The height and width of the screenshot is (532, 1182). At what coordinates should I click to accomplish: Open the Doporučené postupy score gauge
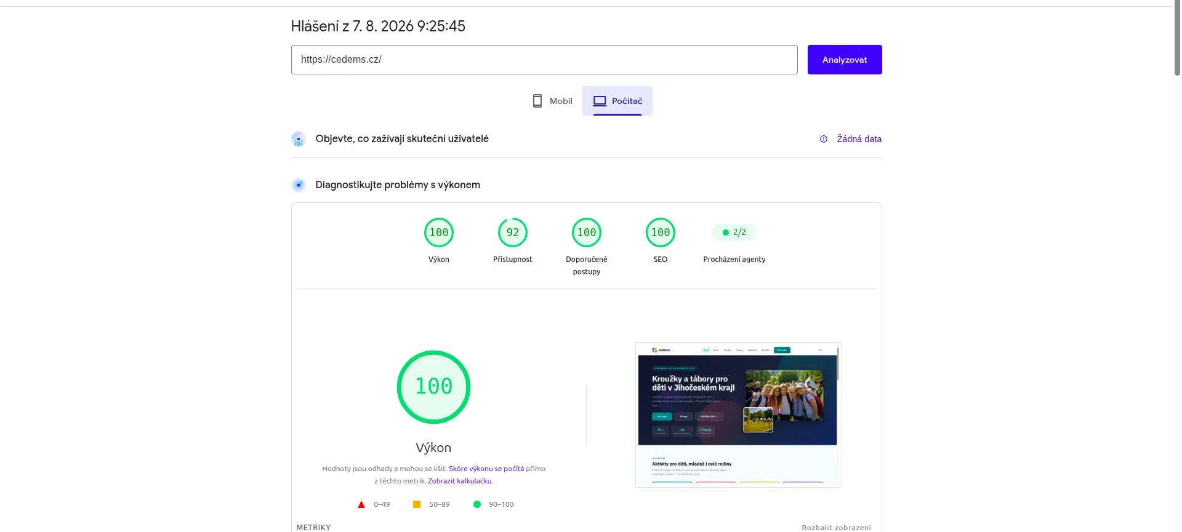tap(587, 232)
